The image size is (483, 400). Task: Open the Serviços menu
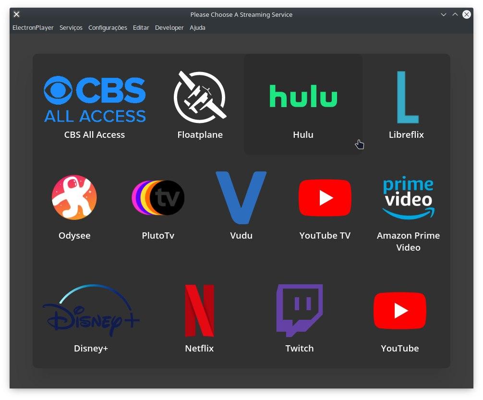click(71, 28)
